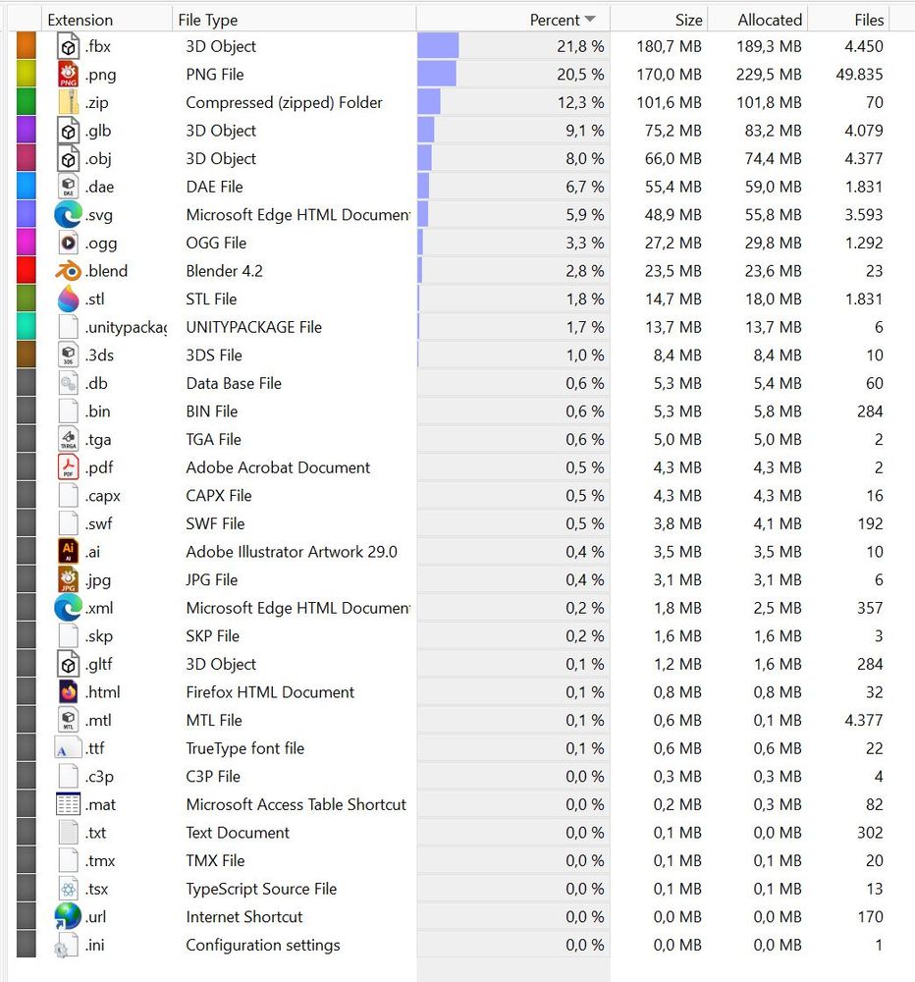Click the .tsx TypeScript file icon
915x982 pixels.
(x=69, y=889)
